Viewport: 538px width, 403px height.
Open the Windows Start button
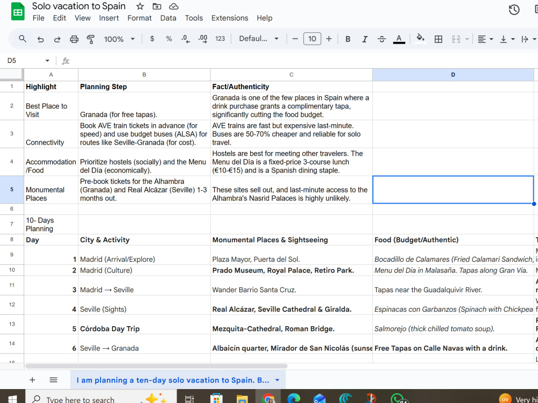tap(12, 398)
